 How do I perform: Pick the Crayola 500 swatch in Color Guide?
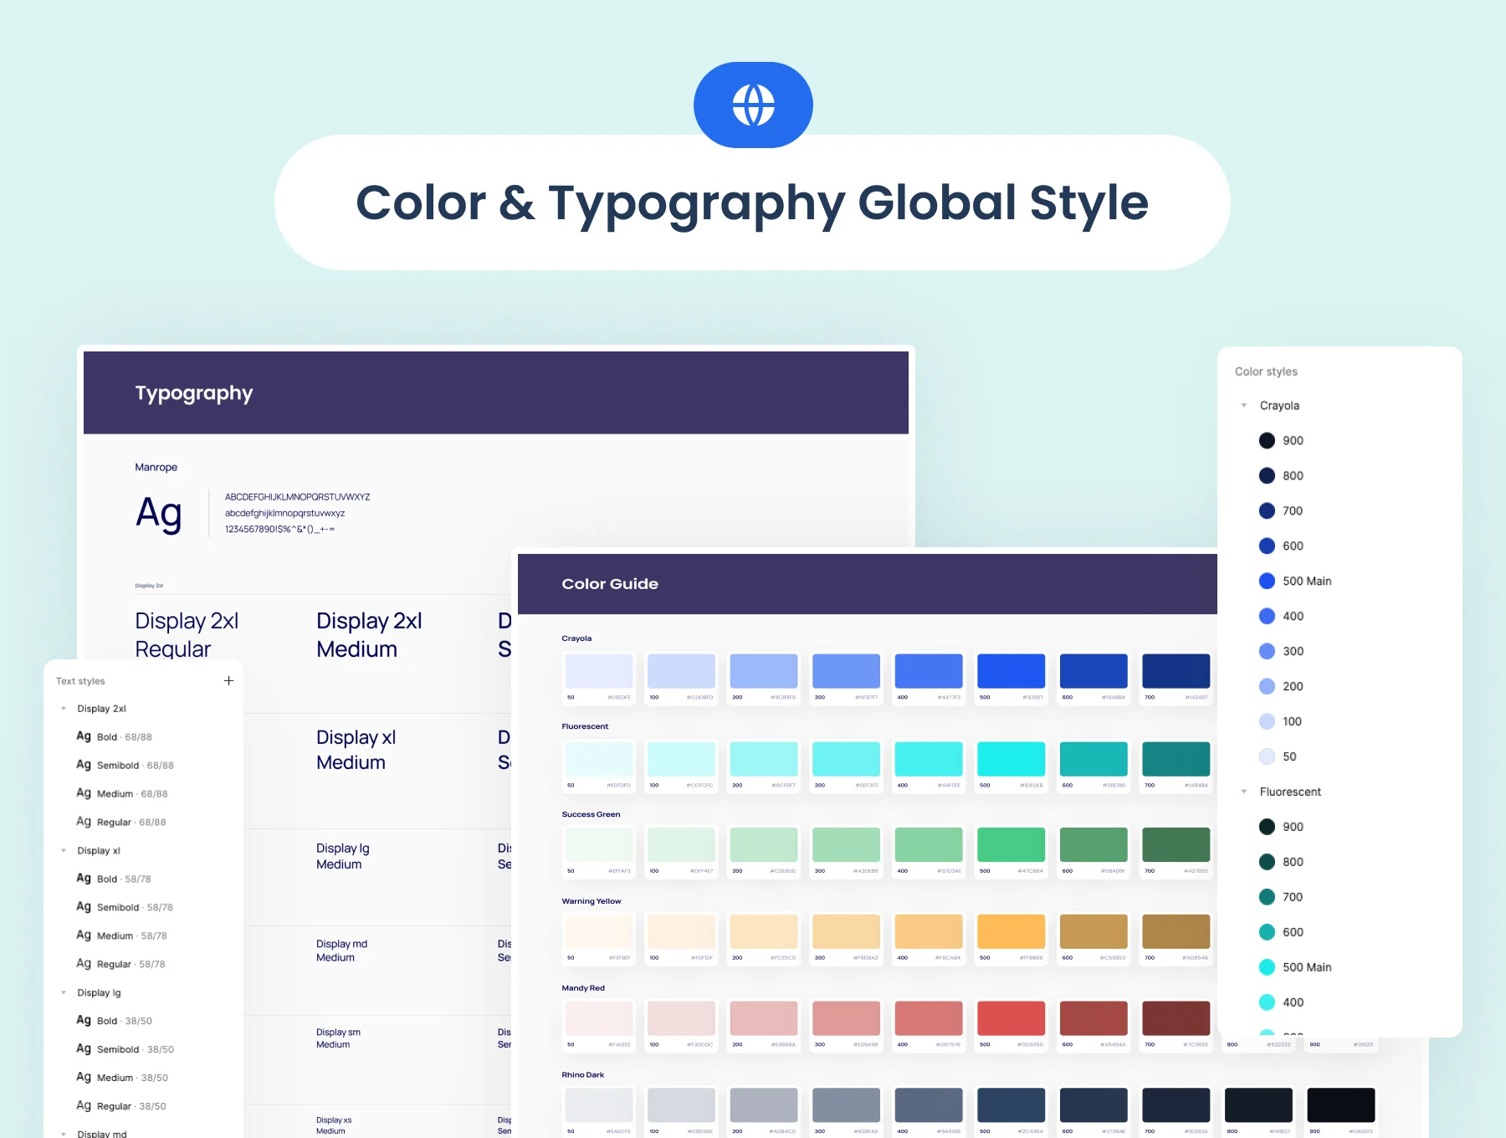tap(1011, 671)
